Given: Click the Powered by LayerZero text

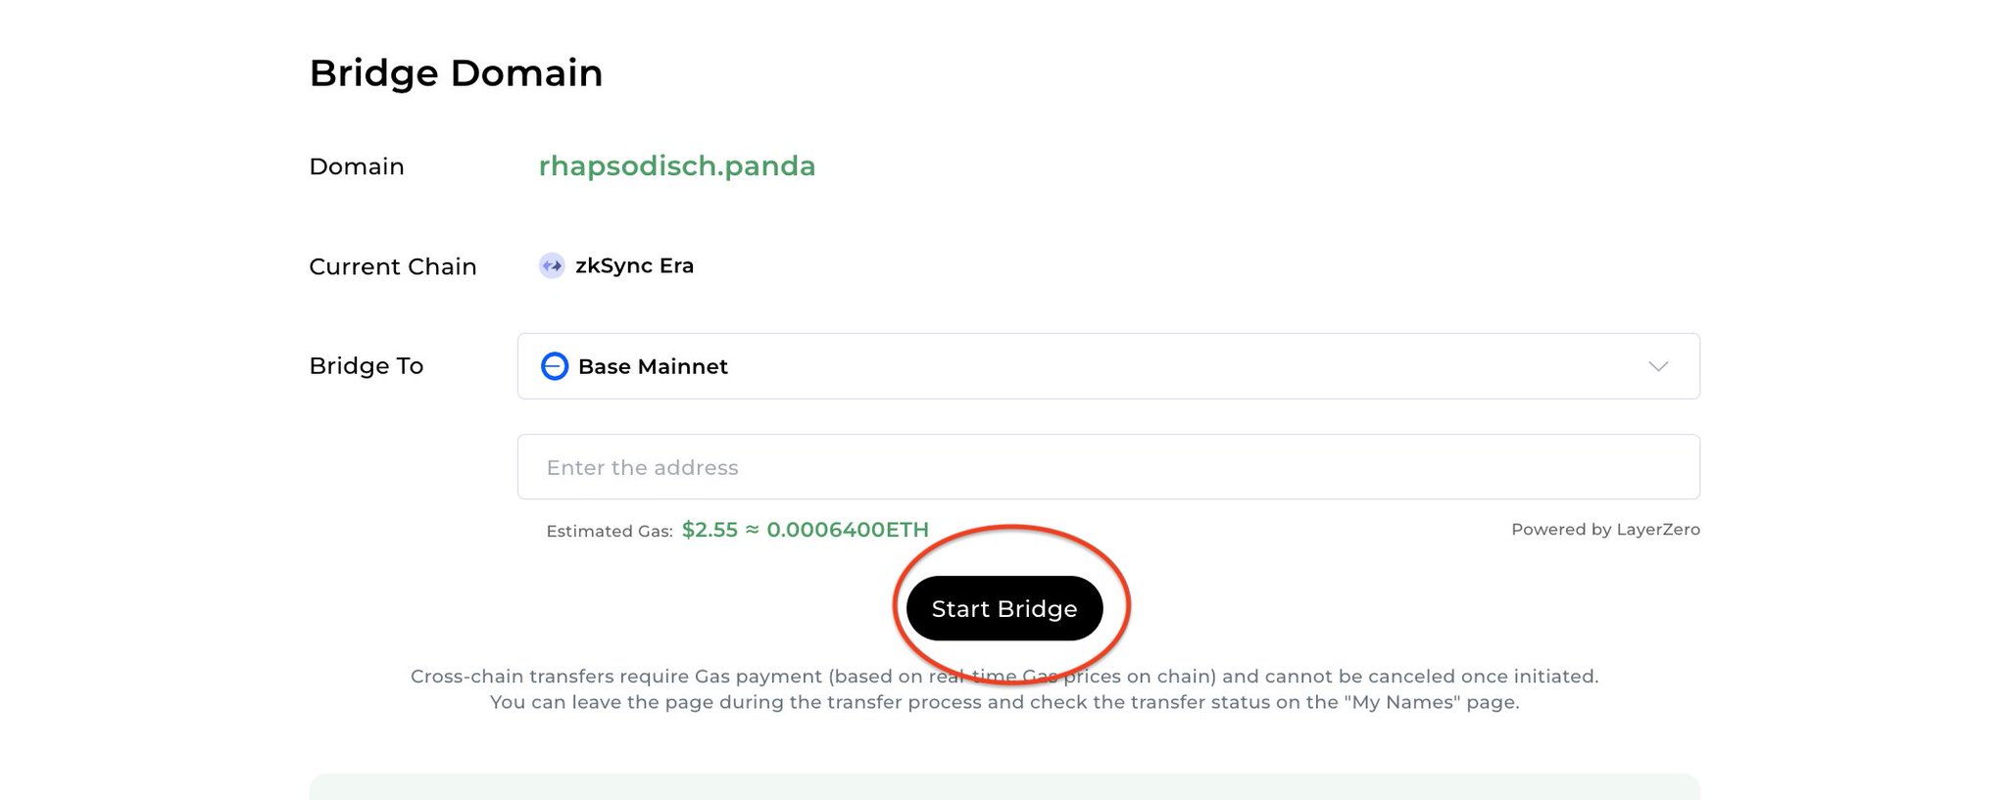Looking at the screenshot, I should point(1605,530).
